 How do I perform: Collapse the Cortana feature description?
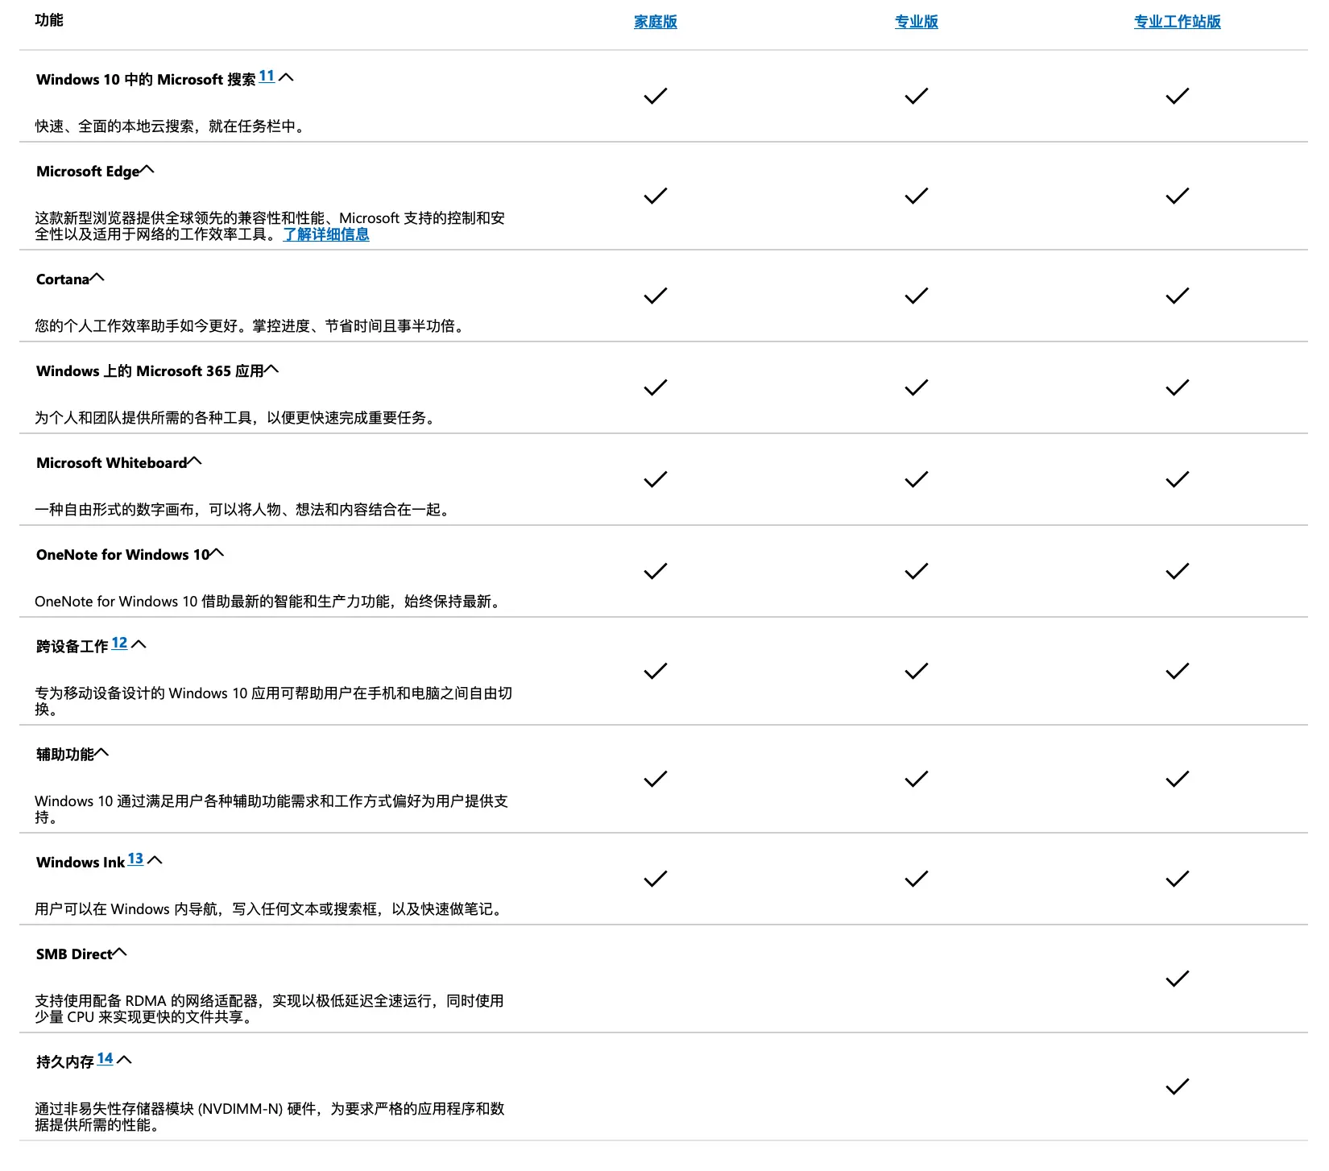[x=97, y=278]
